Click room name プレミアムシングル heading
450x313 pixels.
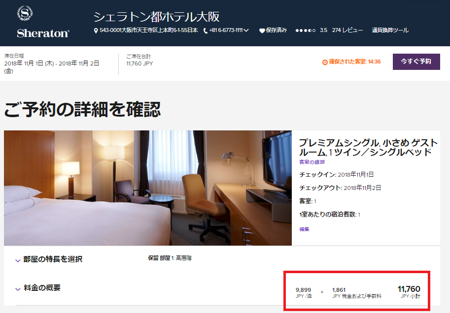tap(368, 147)
